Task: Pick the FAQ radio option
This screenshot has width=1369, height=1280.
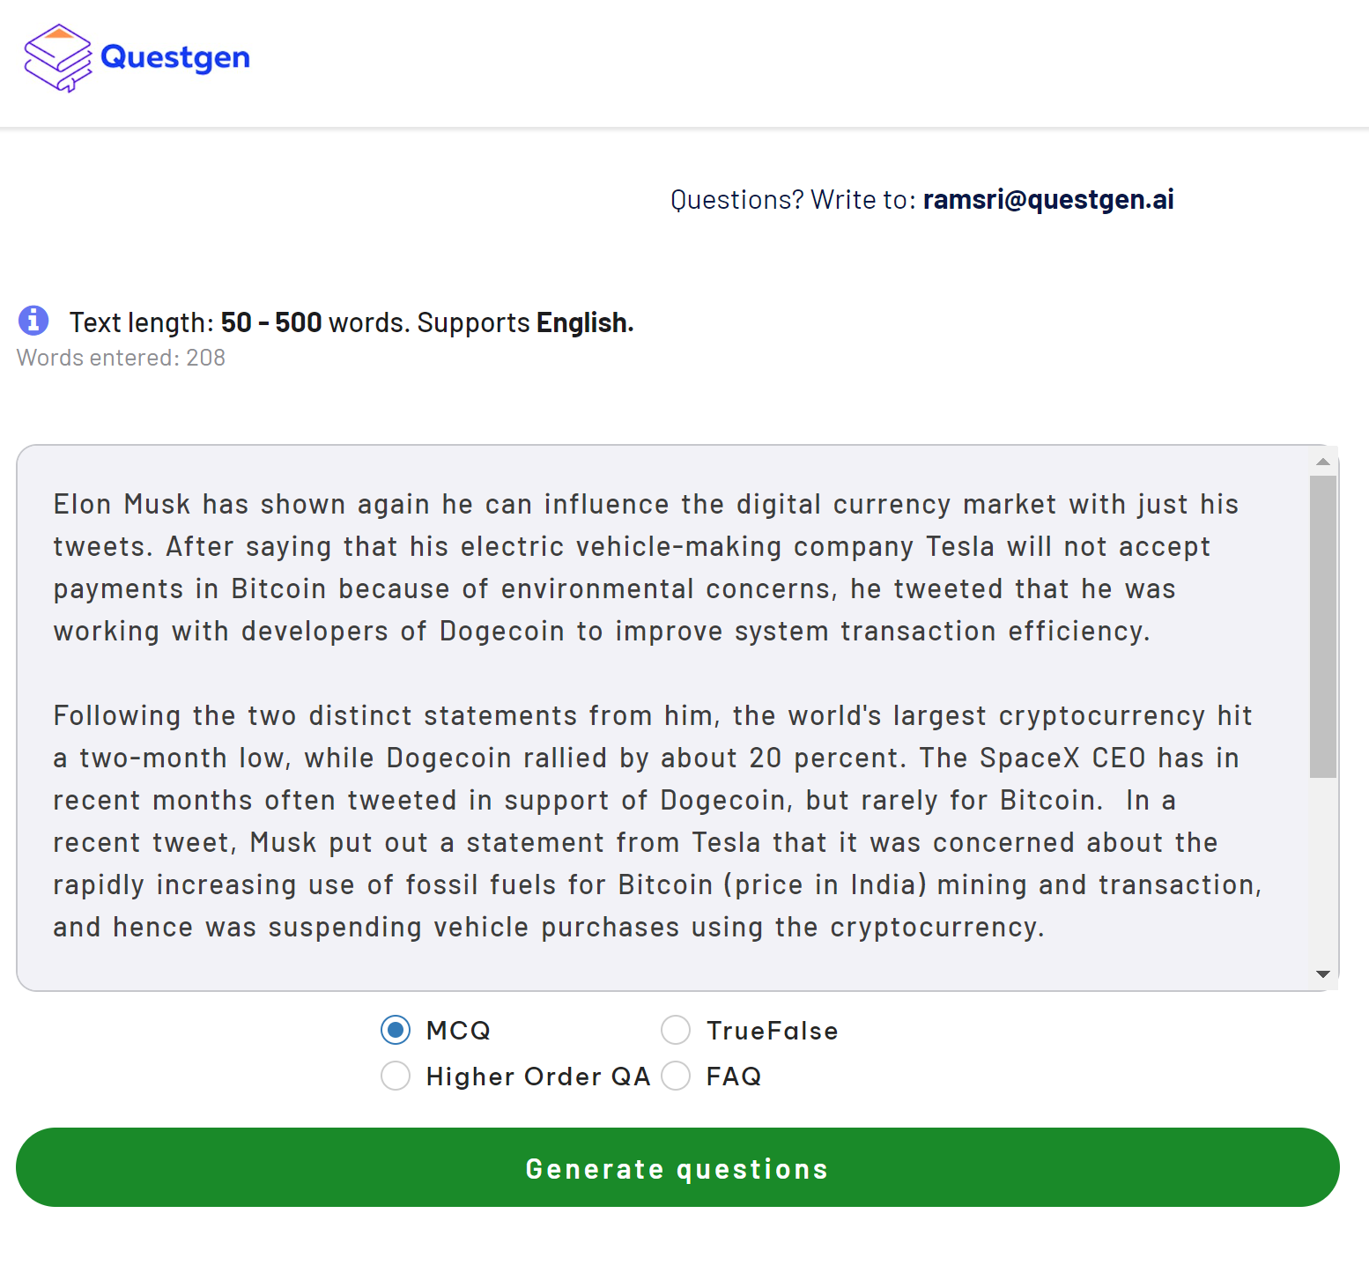Action: (x=676, y=1076)
